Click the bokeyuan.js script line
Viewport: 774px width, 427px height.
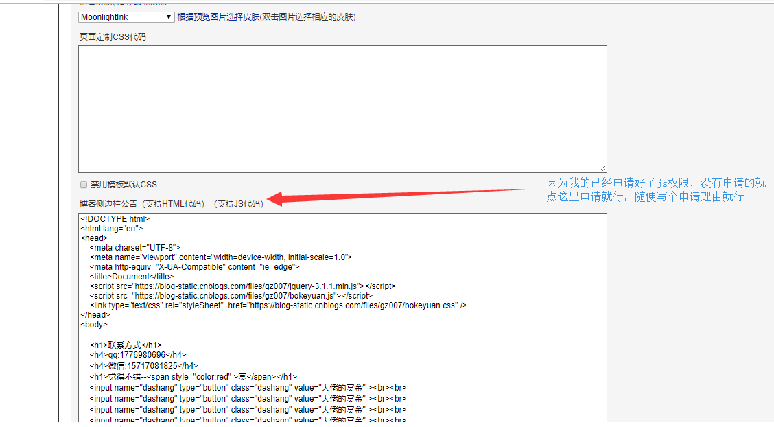coord(231,296)
